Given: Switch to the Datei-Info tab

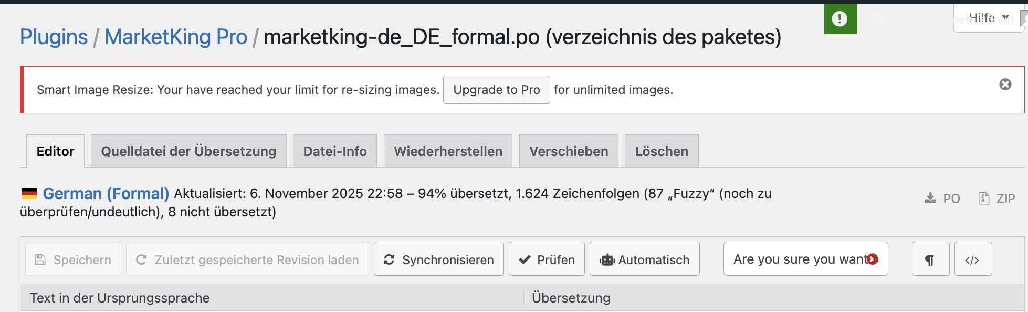Looking at the screenshot, I should pos(335,151).
